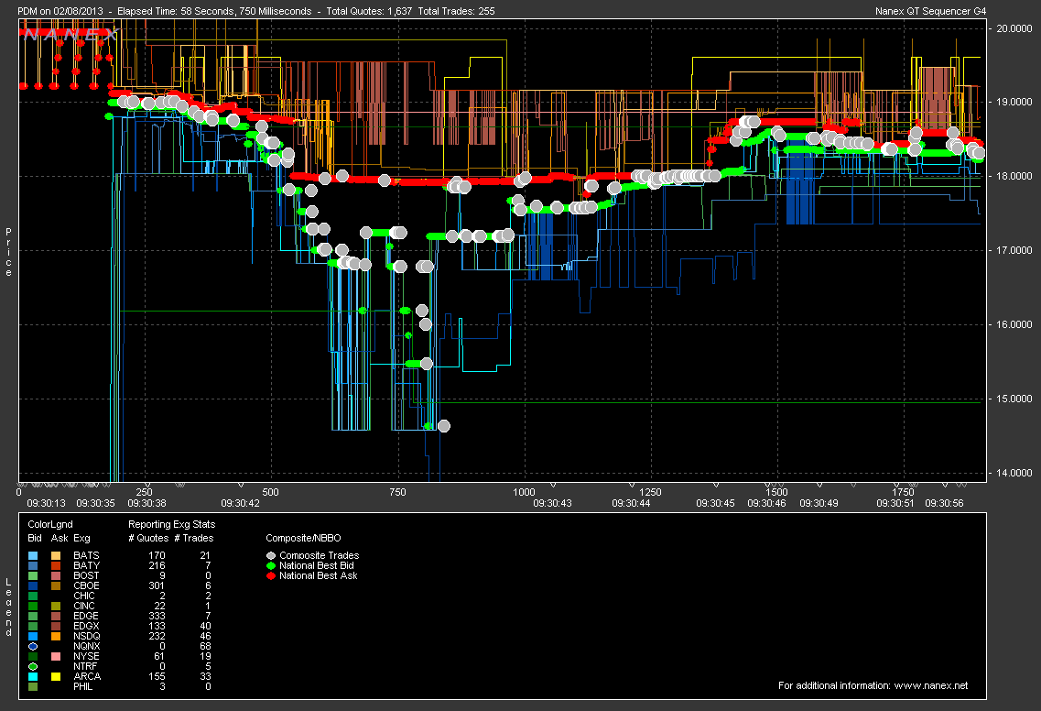Click the Composite Trades gray circle icon

270,555
